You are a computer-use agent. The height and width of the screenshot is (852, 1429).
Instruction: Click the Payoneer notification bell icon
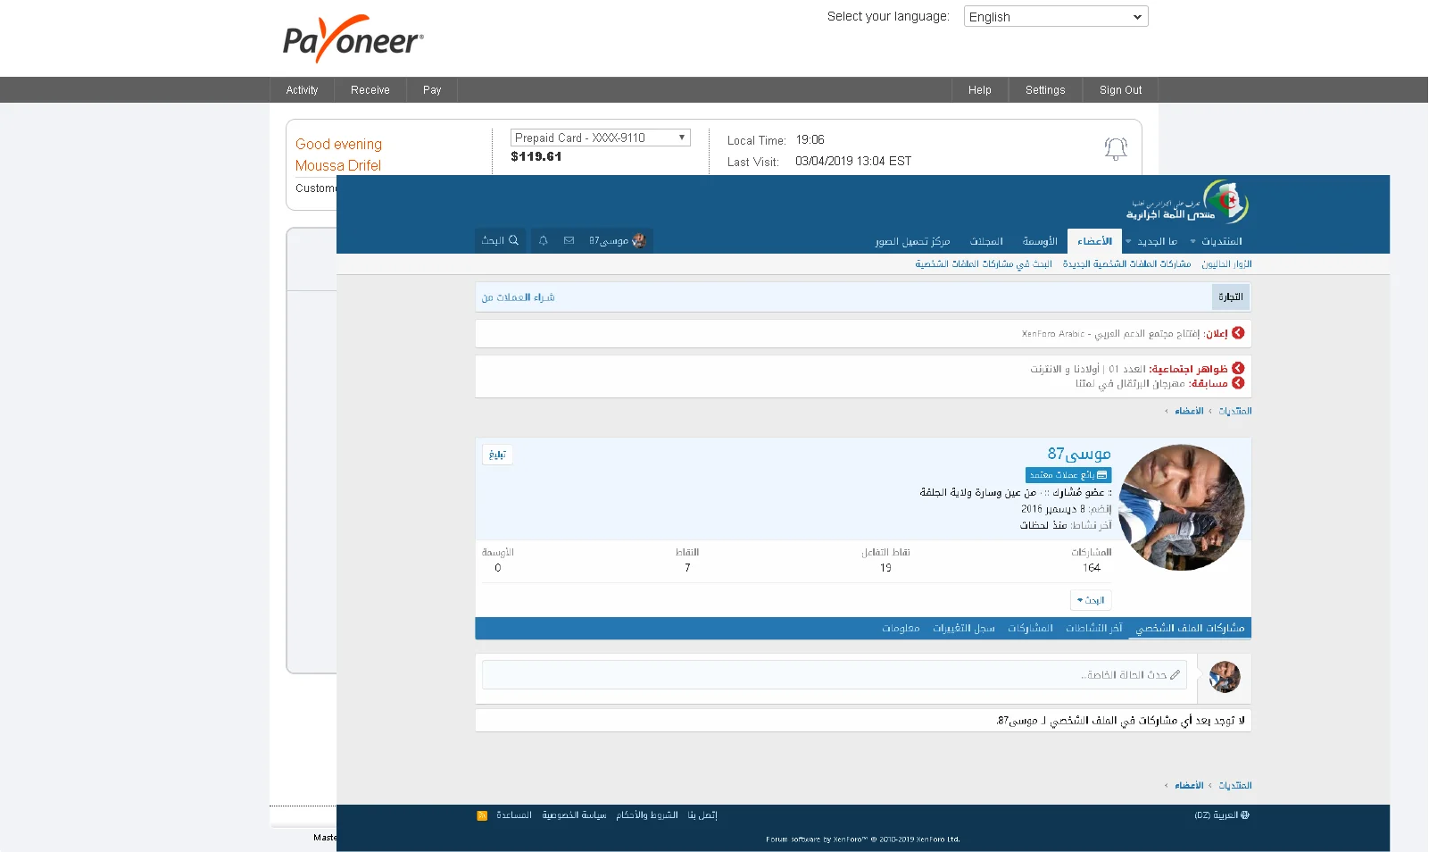[1116, 148]
